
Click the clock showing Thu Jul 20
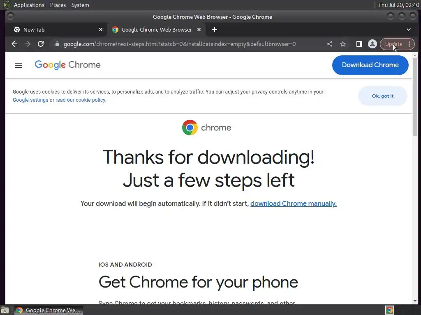pyautogui.click(x=398, y=5)
